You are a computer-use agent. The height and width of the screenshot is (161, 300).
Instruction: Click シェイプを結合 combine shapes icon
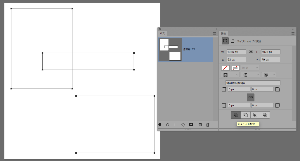[236, 115]
